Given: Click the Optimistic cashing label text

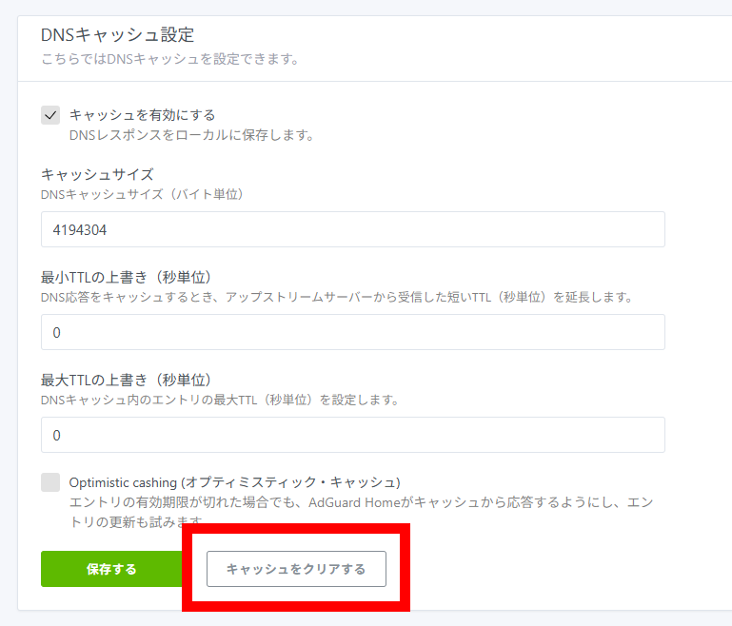Looking at the screenshot, I should pyautogui.click(x=235, y=482).
